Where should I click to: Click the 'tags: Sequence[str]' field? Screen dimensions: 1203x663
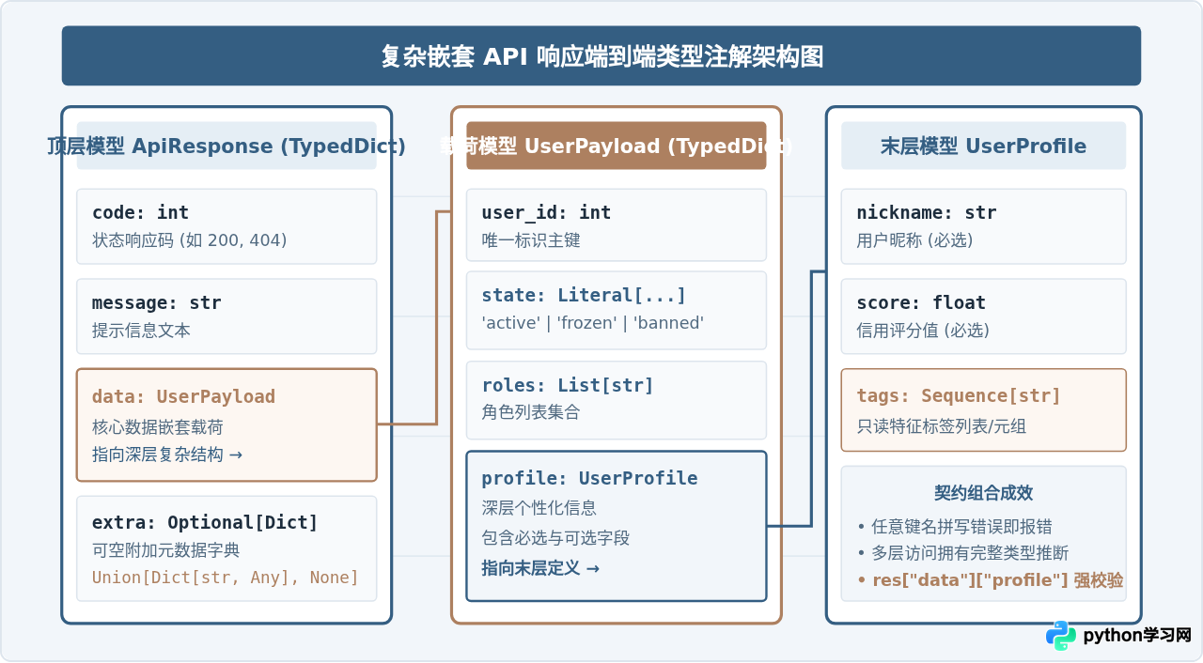(x=983, y=410)
